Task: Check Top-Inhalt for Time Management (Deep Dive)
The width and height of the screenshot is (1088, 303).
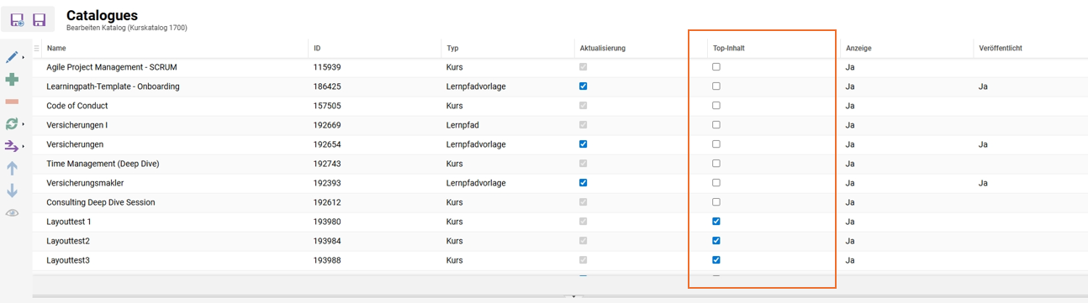Action: coord(716,164)
